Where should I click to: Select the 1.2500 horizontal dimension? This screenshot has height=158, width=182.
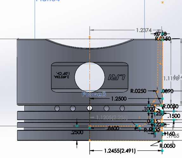(x=119, y=99)
